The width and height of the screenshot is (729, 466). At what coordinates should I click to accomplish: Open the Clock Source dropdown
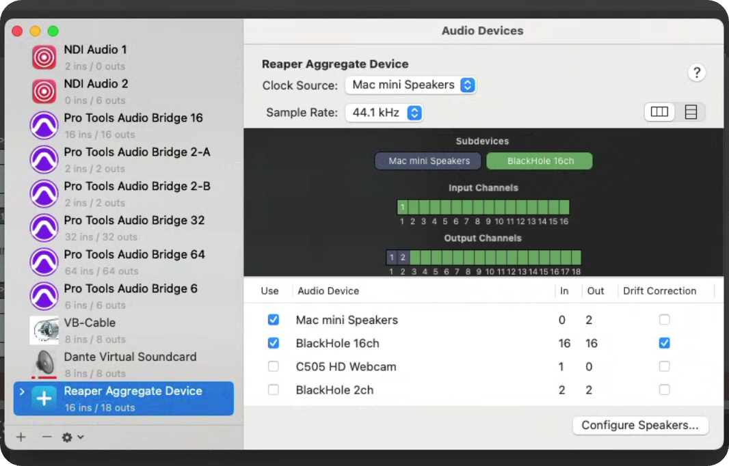tap(410, 85)
